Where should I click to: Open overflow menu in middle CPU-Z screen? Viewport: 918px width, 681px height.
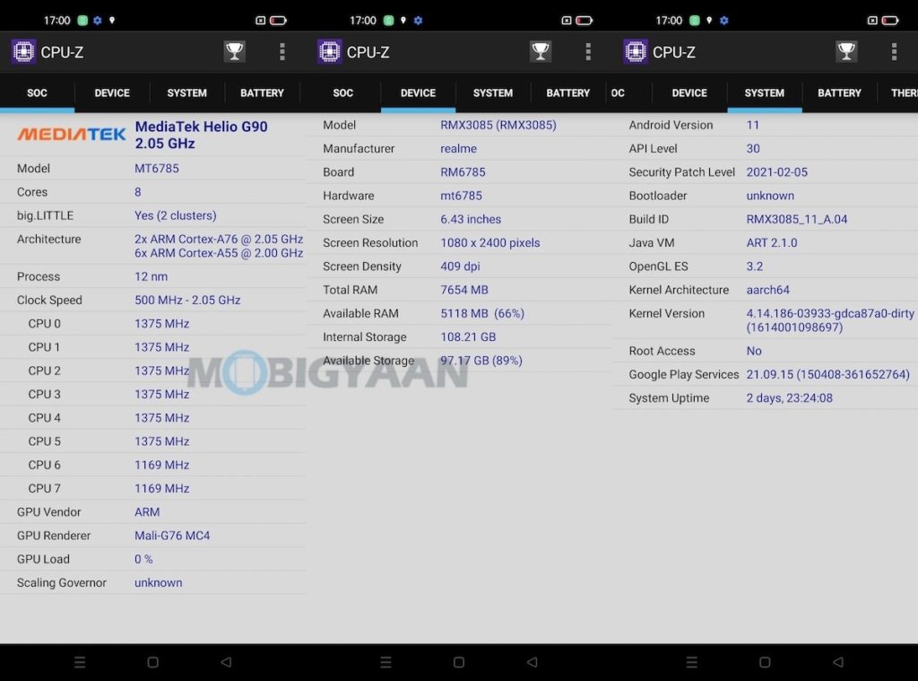588,51
